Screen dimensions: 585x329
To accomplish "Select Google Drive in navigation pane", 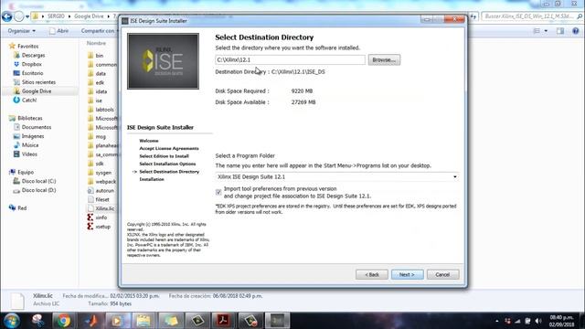I will 37,91.
